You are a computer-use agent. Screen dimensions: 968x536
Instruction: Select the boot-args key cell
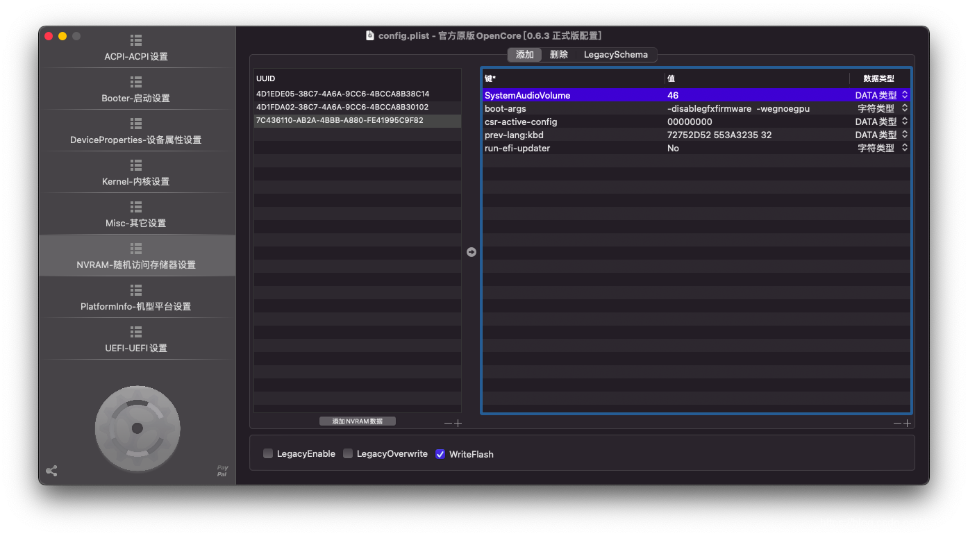573,108
